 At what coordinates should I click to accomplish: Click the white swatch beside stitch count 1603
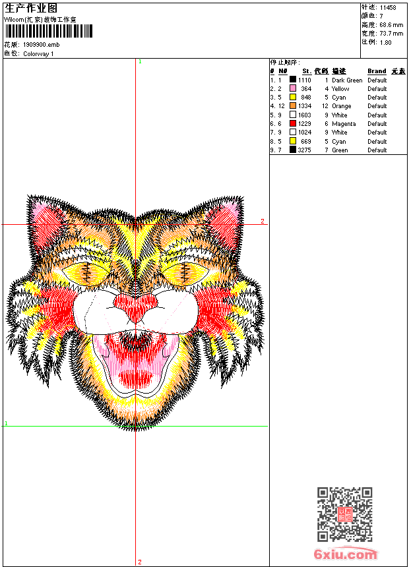pos(293,115)
